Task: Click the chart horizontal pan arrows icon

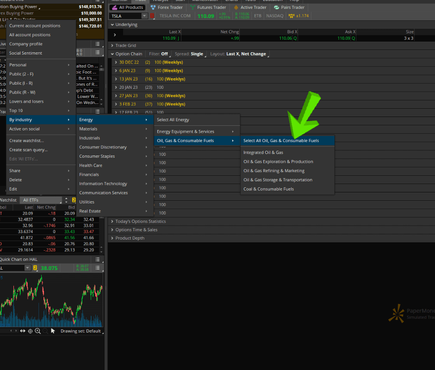Action: (x=23, y=331)
